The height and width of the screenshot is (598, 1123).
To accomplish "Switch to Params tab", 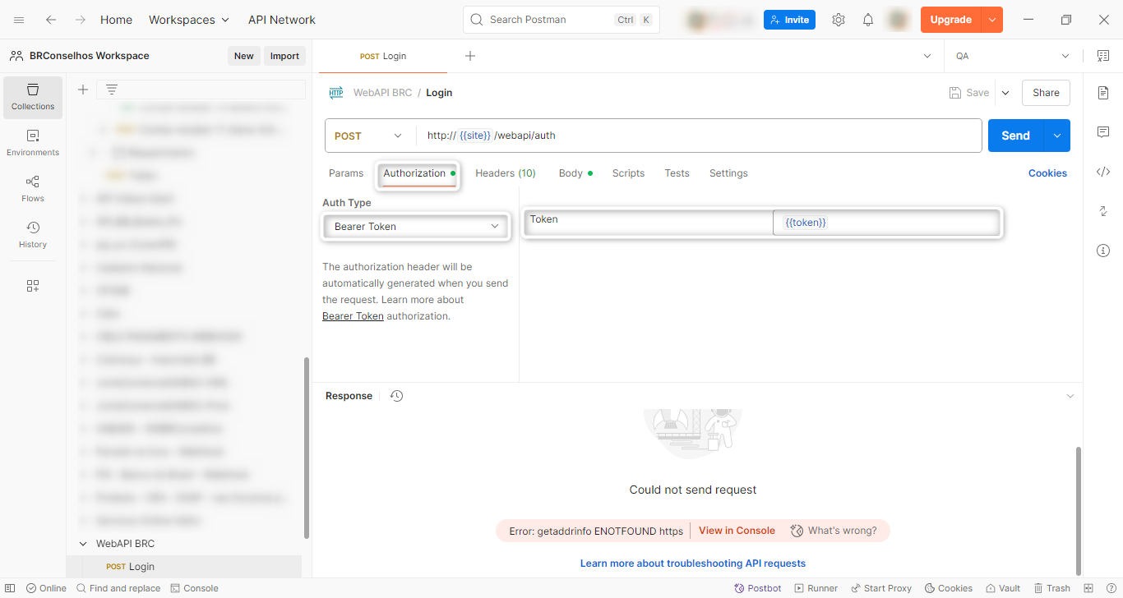I will (346, 173).
